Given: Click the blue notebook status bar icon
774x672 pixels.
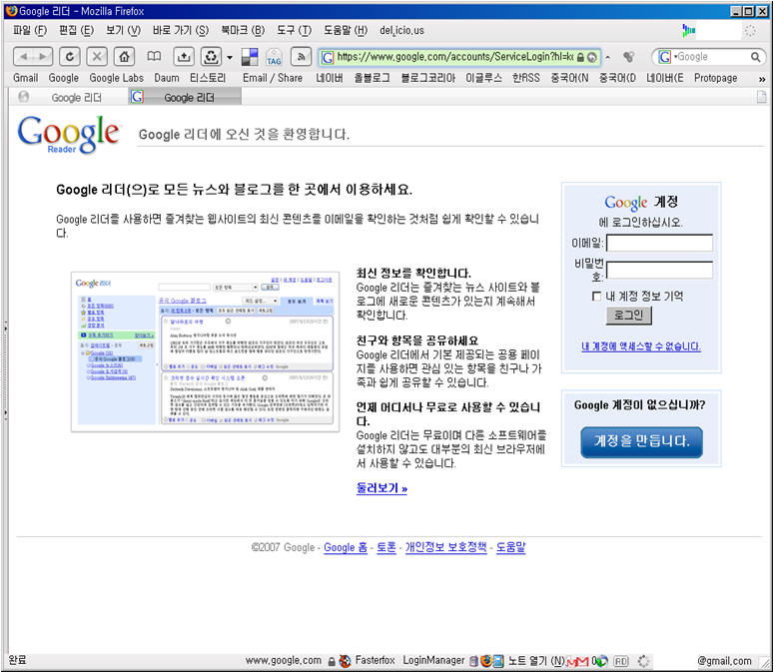Looking at the screenshot, I should point(498,661).
